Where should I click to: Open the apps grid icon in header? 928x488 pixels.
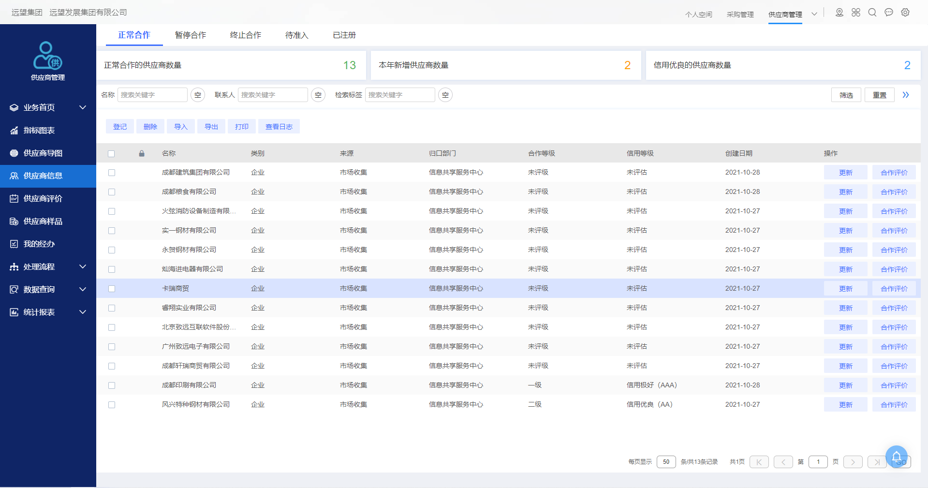point(856,13)
